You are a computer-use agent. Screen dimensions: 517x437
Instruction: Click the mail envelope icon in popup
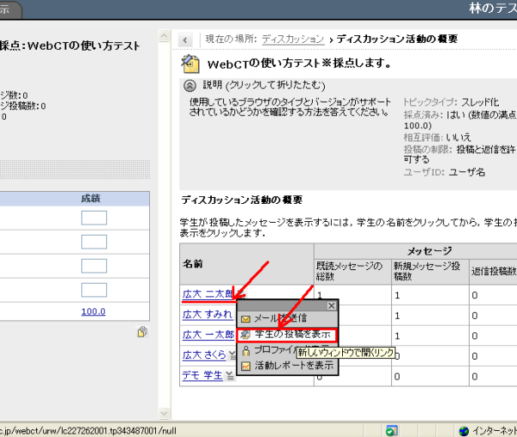coord(246,319)
